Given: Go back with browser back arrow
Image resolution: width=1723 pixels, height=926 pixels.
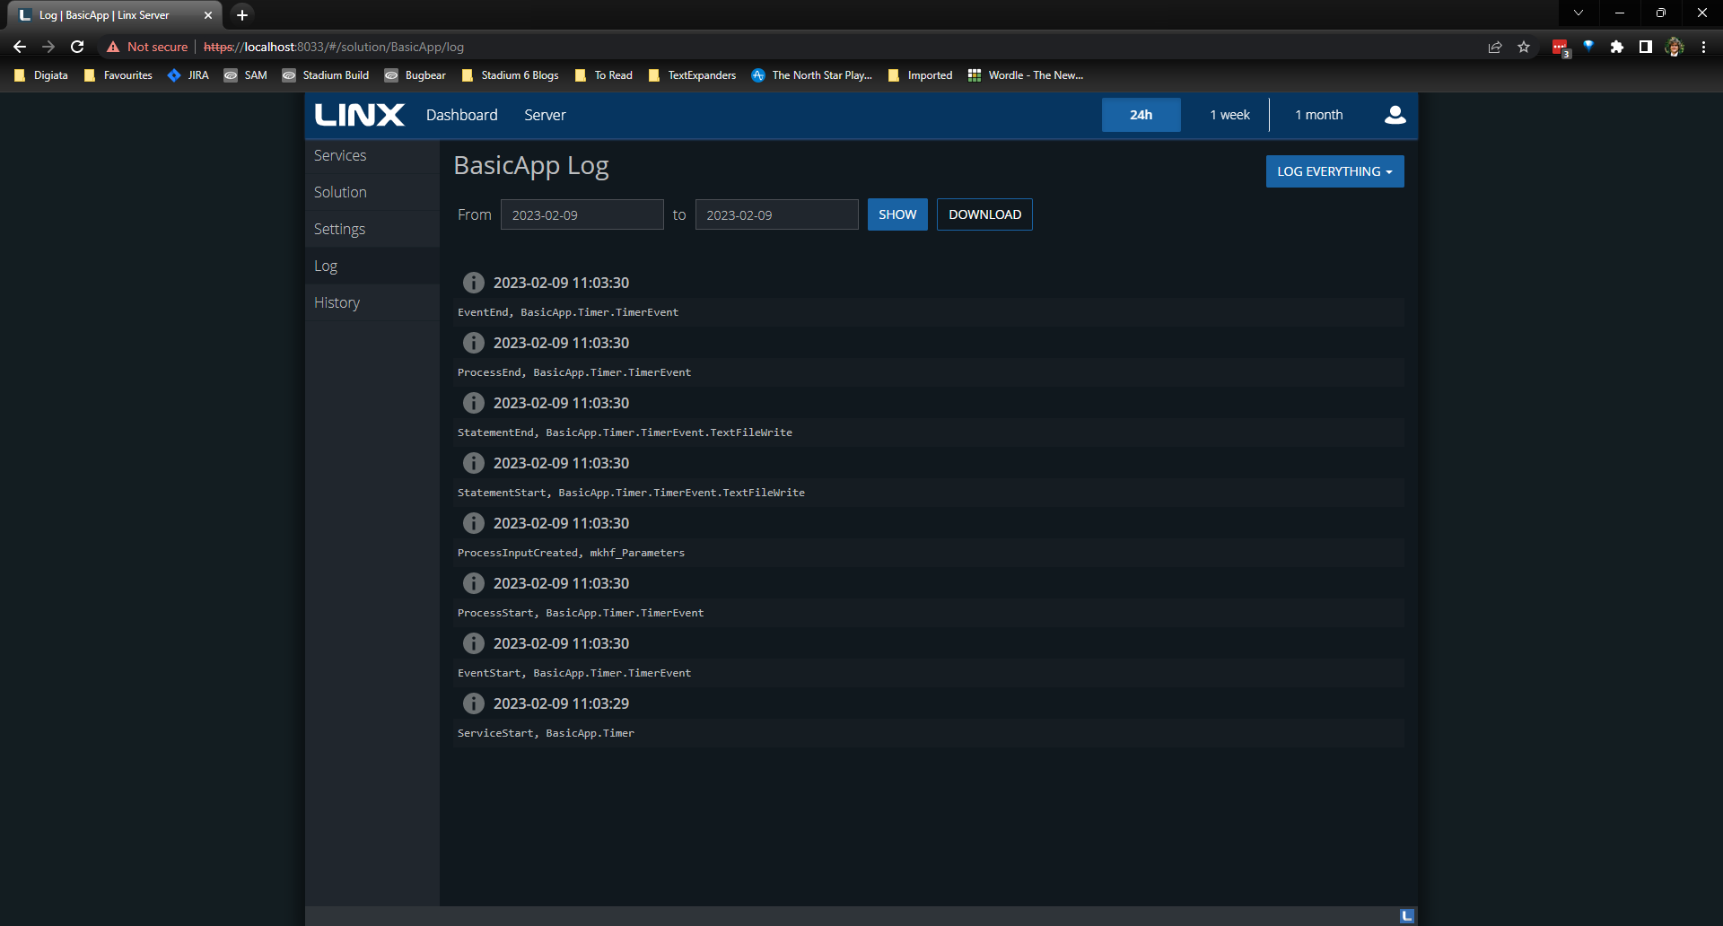Looking at the screenshot, I should (20, 47).
